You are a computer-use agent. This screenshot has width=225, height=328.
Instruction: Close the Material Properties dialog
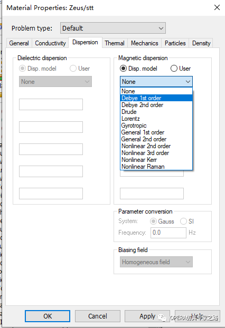pos(217,7)
